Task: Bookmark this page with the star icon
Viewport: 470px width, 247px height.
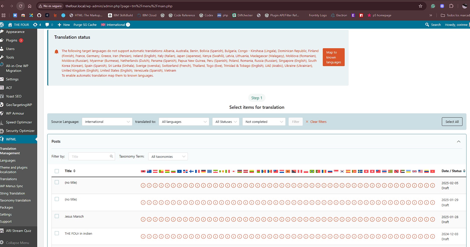Action: point(421,6)
